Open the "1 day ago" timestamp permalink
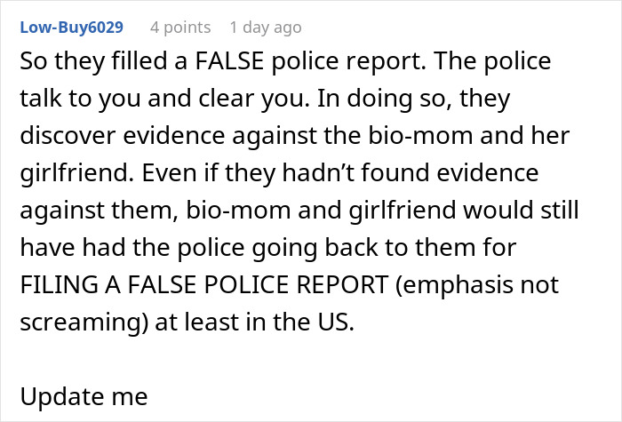The height and width of the screenshot is (422, 622). click(x=266, y=28)
